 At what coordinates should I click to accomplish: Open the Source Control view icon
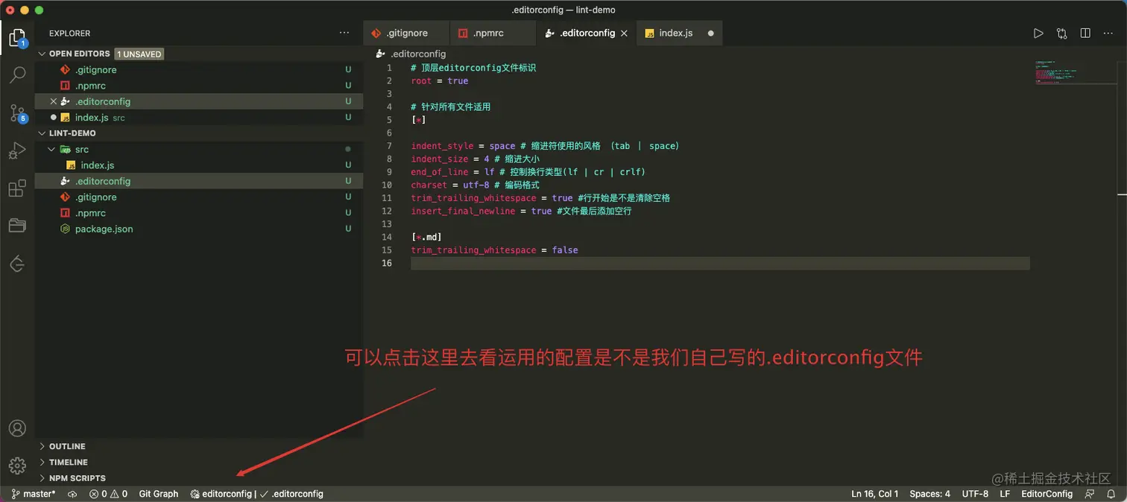[17, 113]
